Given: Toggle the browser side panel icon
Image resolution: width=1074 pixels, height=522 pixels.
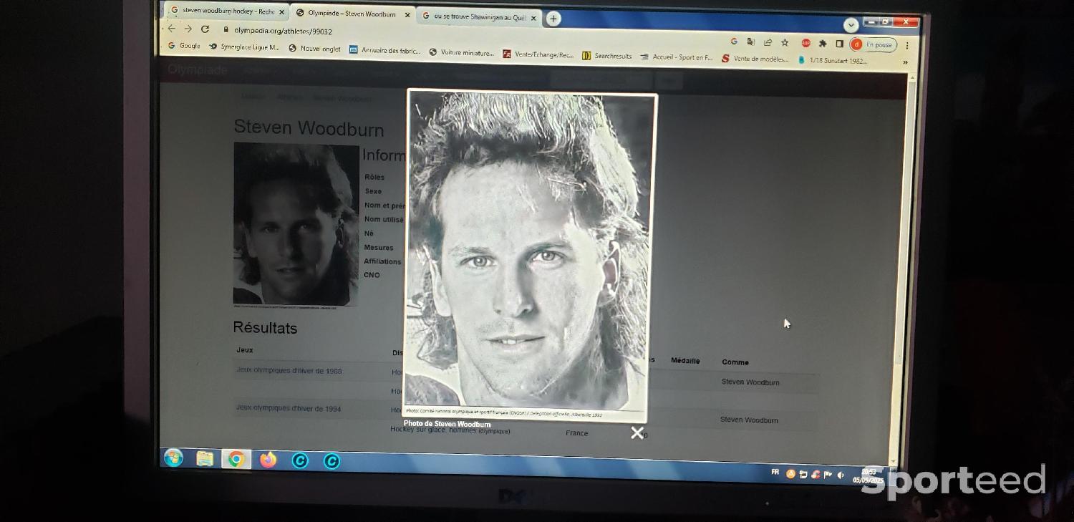Looking at the screenshot, I should (839, 44).
